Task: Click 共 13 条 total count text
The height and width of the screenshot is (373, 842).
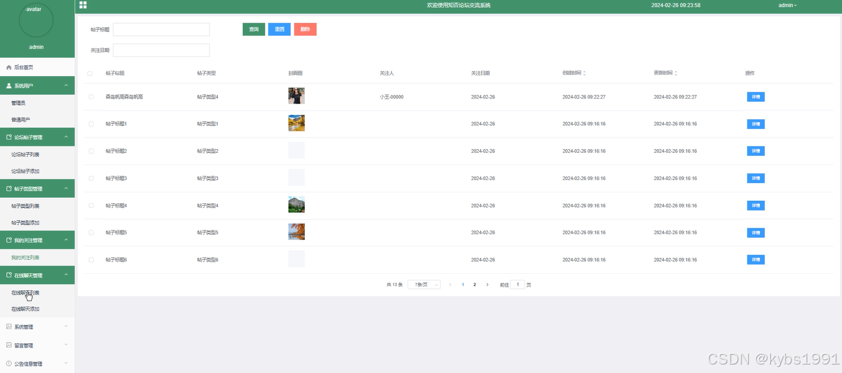Action: [x=395, y=284]
